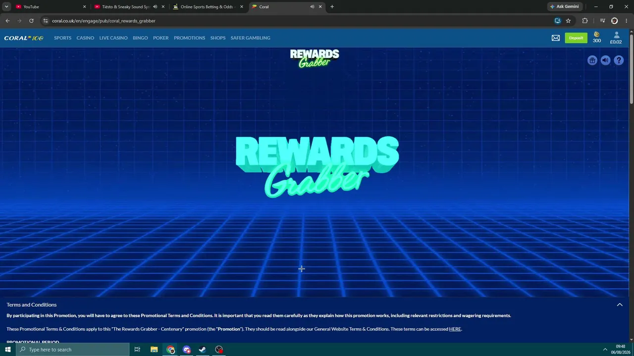
Task: Close the Coral tab
Action: click(x=320, y=7)
